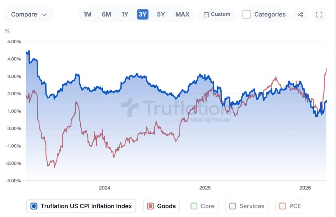
Task: Enable the PCE series checkbox
Action: pyautogui.click(x=282, y=206)
